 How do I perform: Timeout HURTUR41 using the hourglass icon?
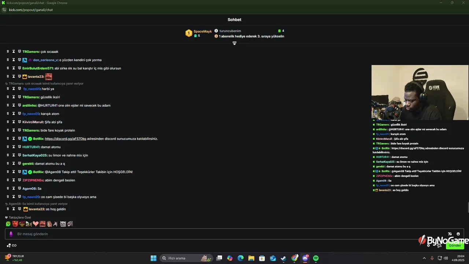coord(14,147)
